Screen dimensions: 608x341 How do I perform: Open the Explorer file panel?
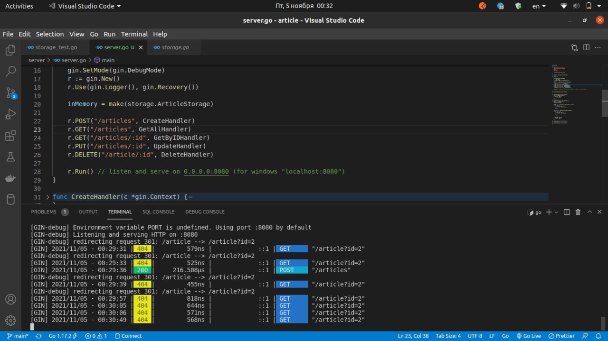10,50
